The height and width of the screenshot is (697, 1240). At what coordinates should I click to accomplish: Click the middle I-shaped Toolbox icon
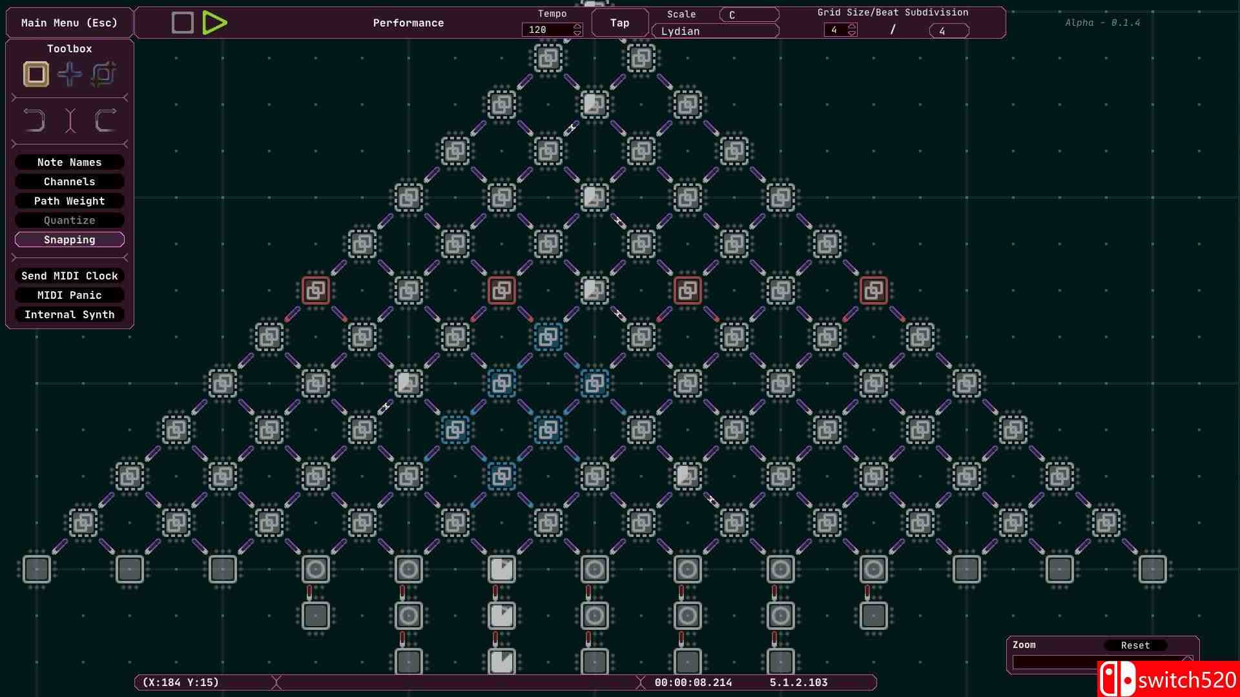click(70, 121)
